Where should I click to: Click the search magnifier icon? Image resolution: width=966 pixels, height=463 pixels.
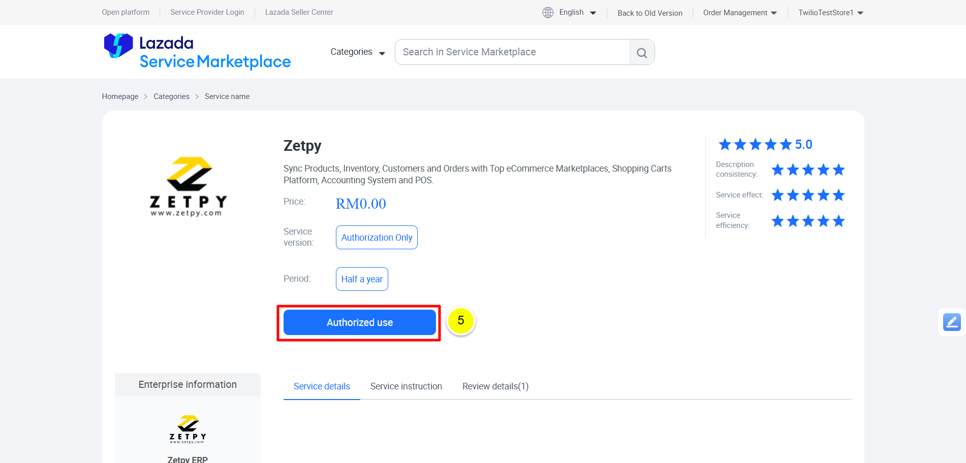[x=641, y=52]
